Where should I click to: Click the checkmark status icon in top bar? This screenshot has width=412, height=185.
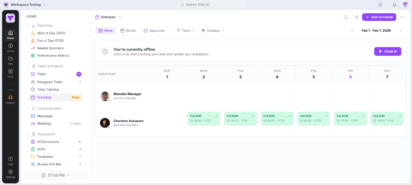(380, 5)
